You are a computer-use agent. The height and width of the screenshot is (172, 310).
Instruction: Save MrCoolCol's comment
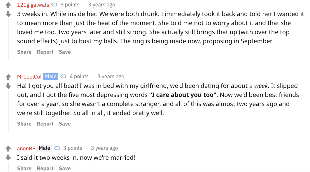65,124
